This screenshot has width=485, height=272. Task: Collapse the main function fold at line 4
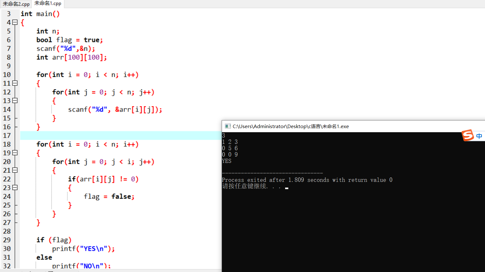point(15,22)
